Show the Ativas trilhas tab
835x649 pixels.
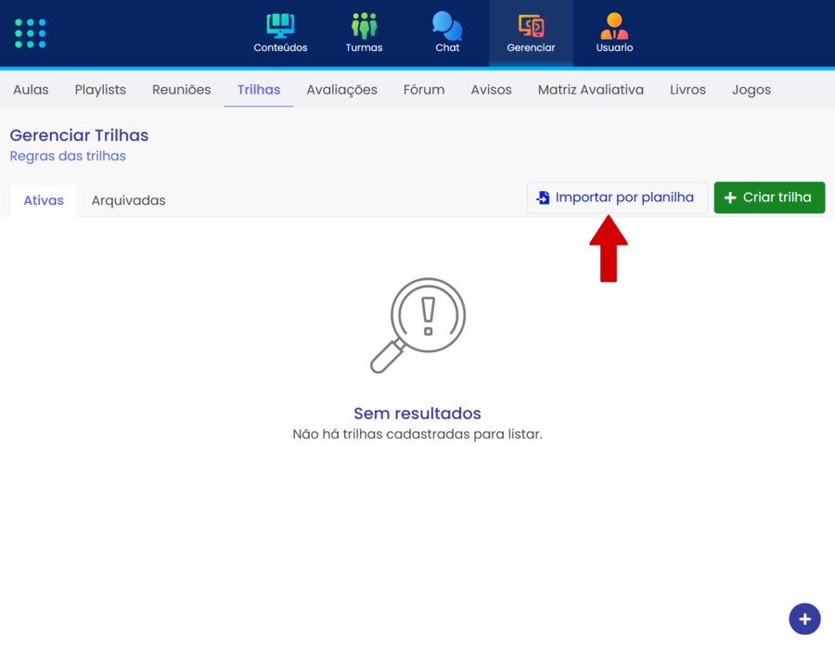point(44,200)
